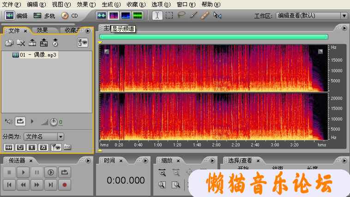Screen dimensions: 350x197
Task: Adjust the preview volume knob
Action: (54, 122)
